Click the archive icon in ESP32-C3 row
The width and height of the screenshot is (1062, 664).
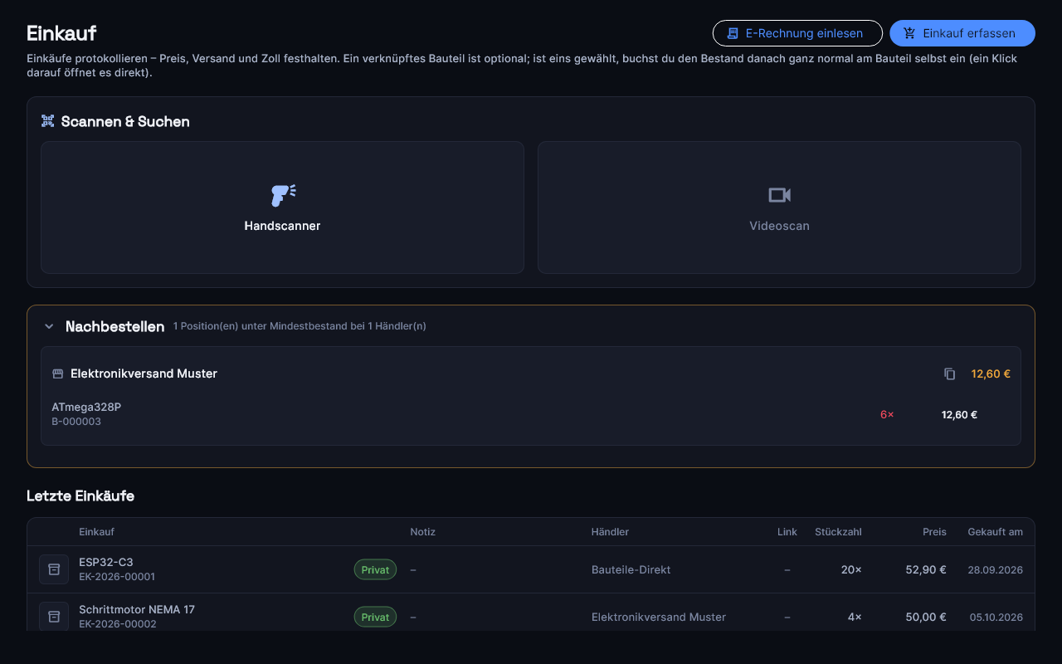(54, 569)
